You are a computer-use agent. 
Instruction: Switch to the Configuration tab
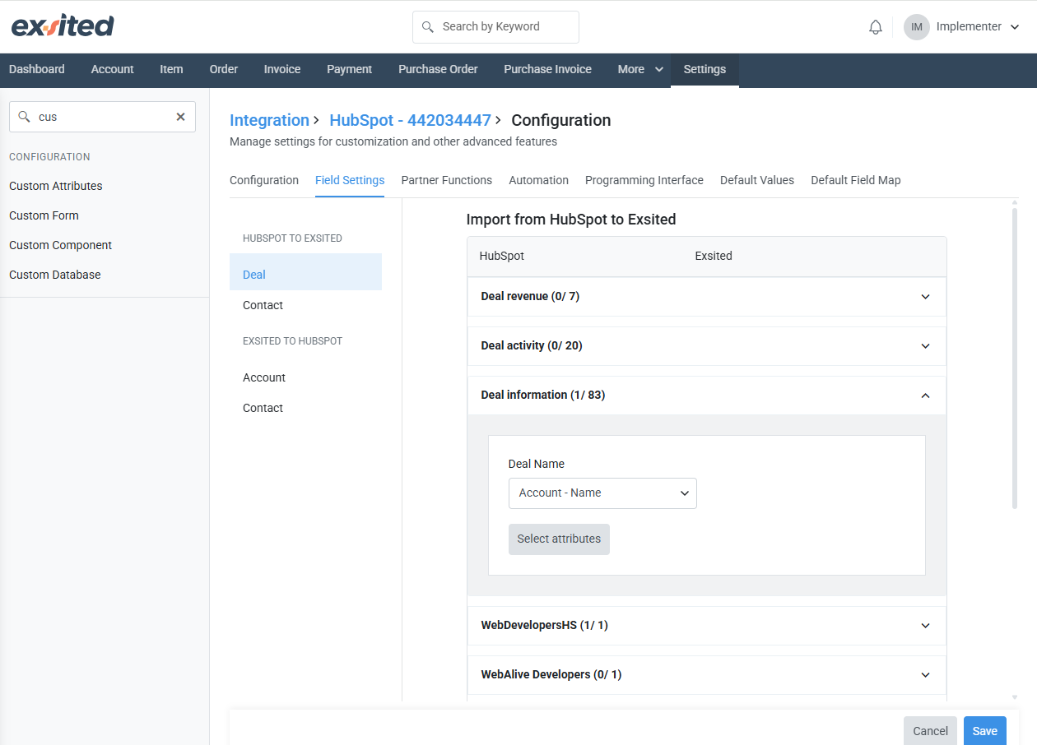click(x=264, y=180)
